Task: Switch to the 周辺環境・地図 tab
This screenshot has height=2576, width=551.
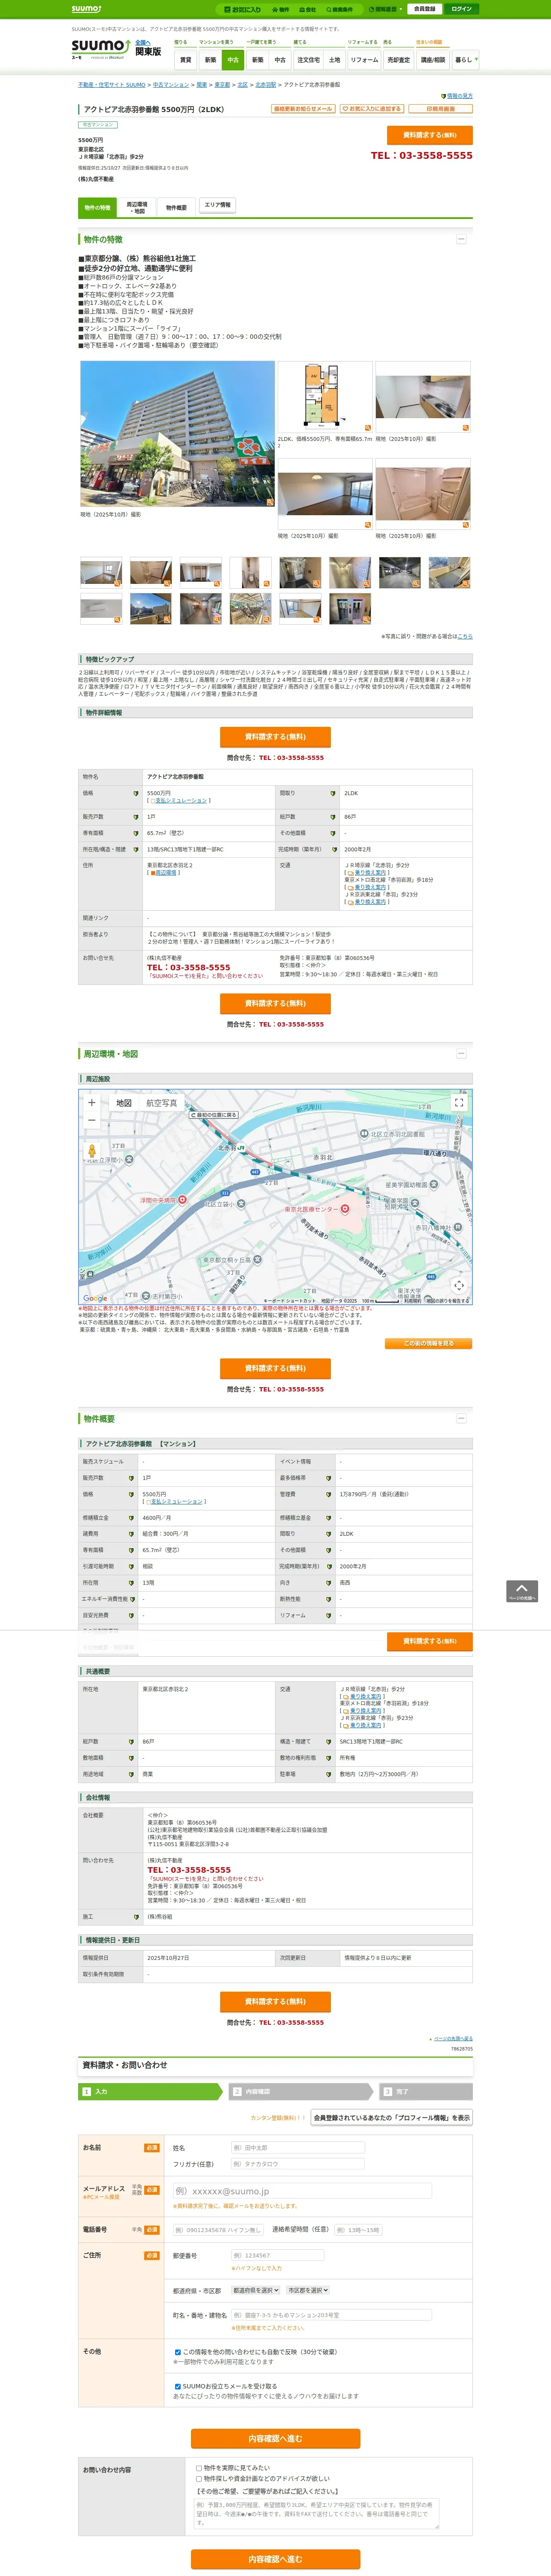Action: 137,207
